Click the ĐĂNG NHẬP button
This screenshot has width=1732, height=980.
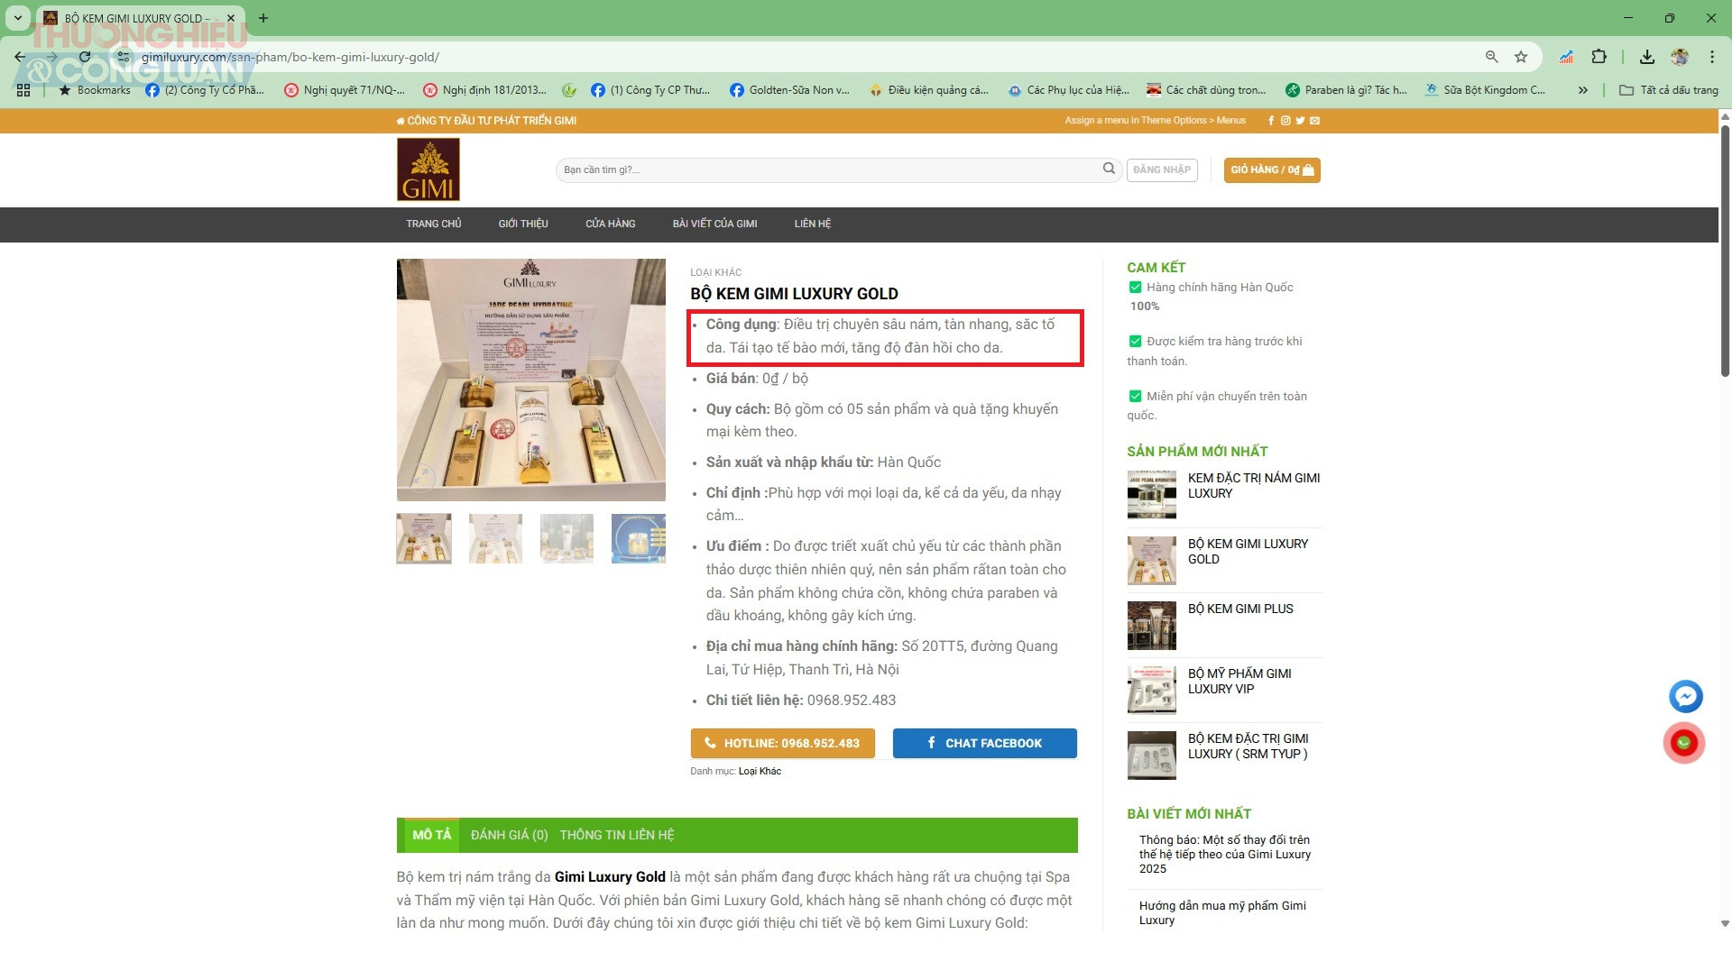[1162, 169]
